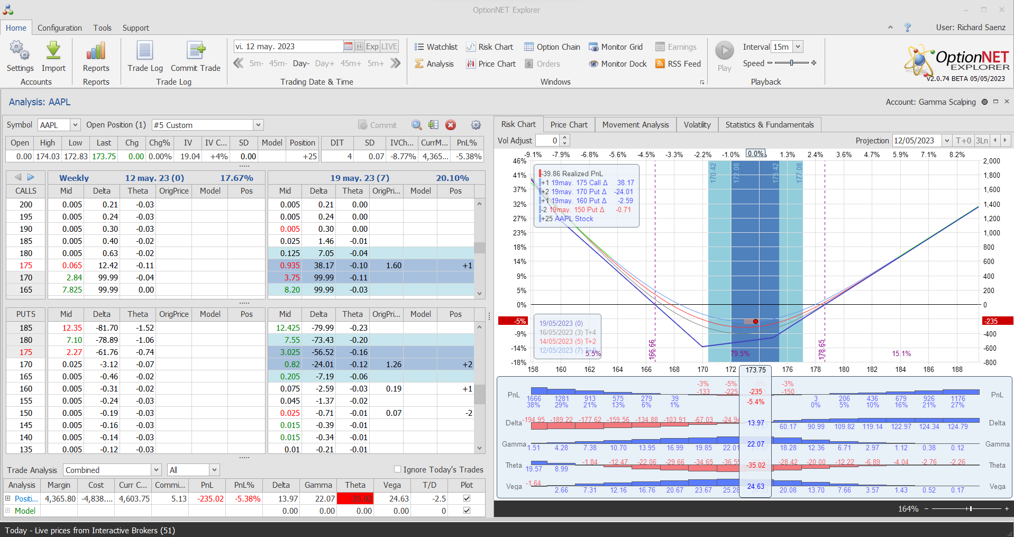The image size is (1014, 537).
Task: Open the Trade Log
Action: (145, 57)
